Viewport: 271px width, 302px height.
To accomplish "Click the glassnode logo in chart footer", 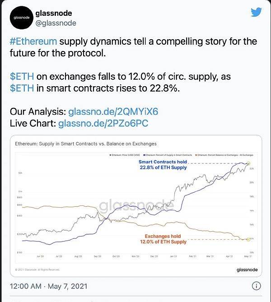I will [x=247, y=269].
